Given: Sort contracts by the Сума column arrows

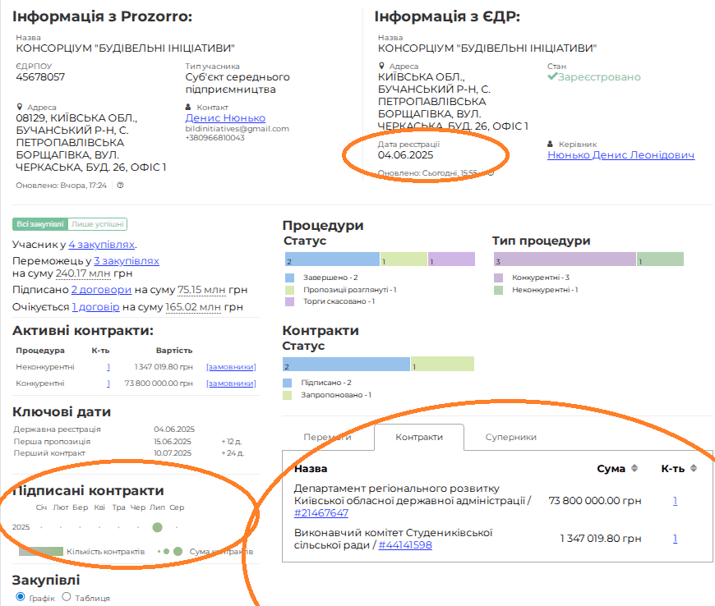Looking at the screenshot, I should tap(634, 469).
